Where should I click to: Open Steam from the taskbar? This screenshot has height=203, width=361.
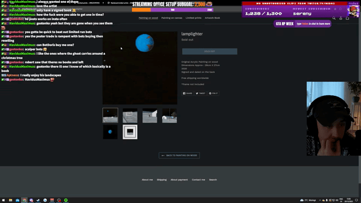pyautogui.click(x=38, y=200)
